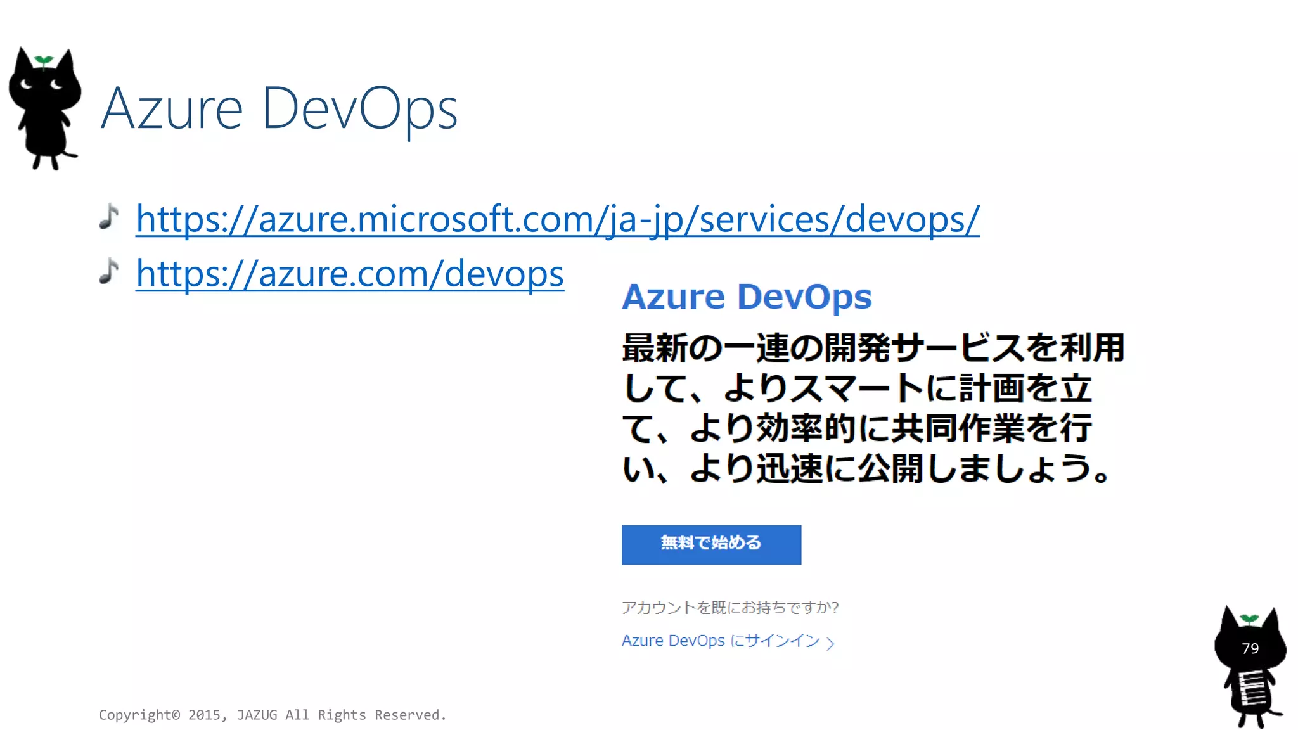Click the cat icon showing page number 79
This screenshot has height=730, width=1298.
coord(1250,667)
